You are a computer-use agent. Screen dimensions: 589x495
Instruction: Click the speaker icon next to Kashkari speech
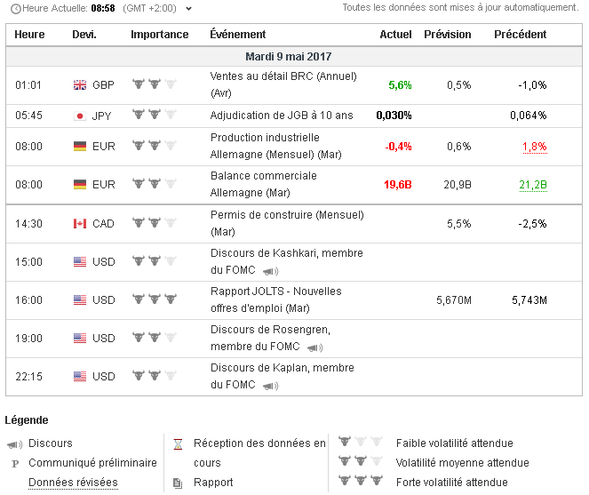[270, 271]
